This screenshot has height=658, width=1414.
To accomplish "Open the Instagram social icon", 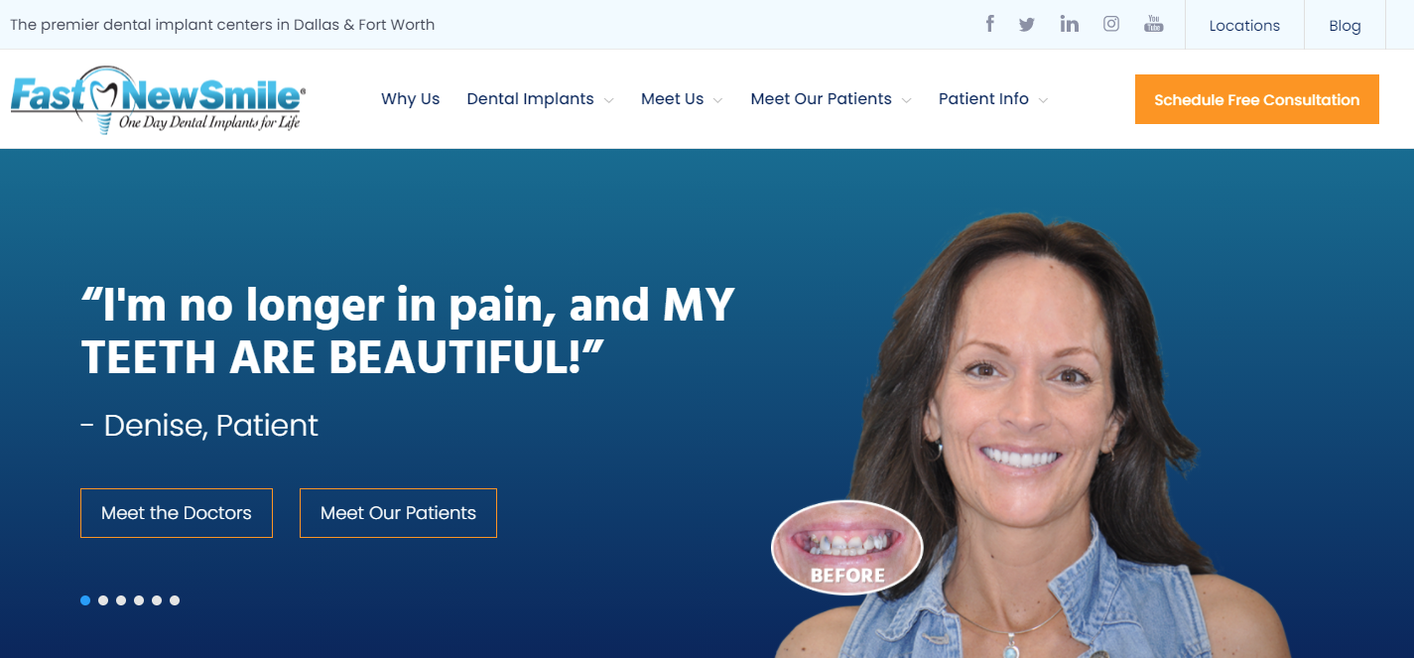I will pos(1111,24).
